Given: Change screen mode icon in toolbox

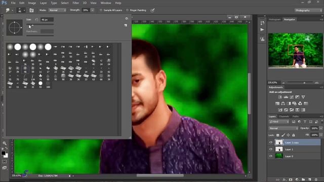Looking at the screenshot, I should point(5,168).
